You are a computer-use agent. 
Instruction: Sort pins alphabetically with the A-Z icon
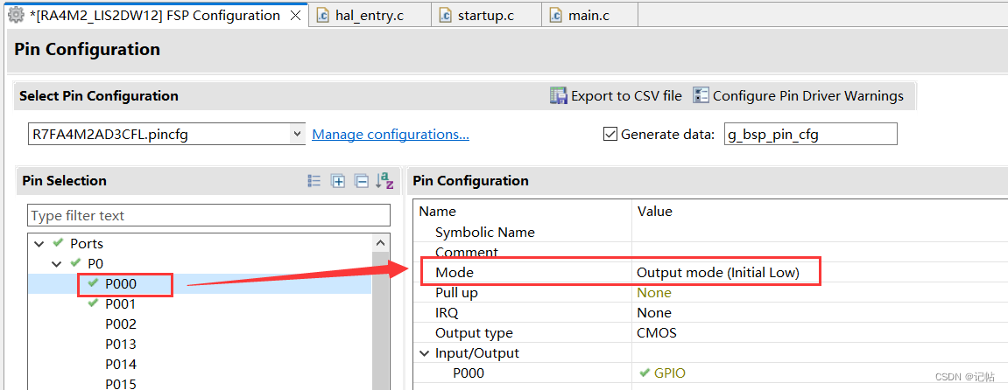pyautogui.click(x=384, y=181)
